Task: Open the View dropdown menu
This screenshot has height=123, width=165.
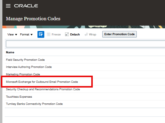Action: coord(12,35)
